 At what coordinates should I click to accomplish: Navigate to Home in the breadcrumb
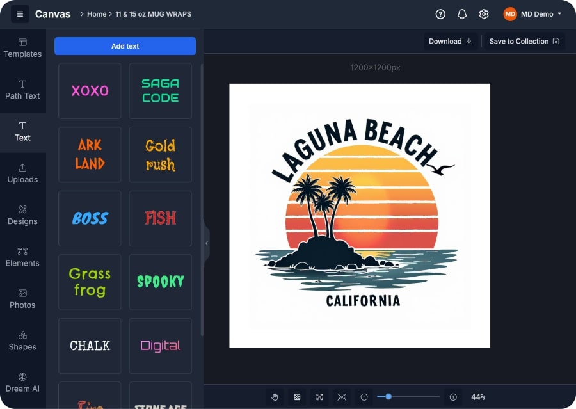[x=96, y=13]
